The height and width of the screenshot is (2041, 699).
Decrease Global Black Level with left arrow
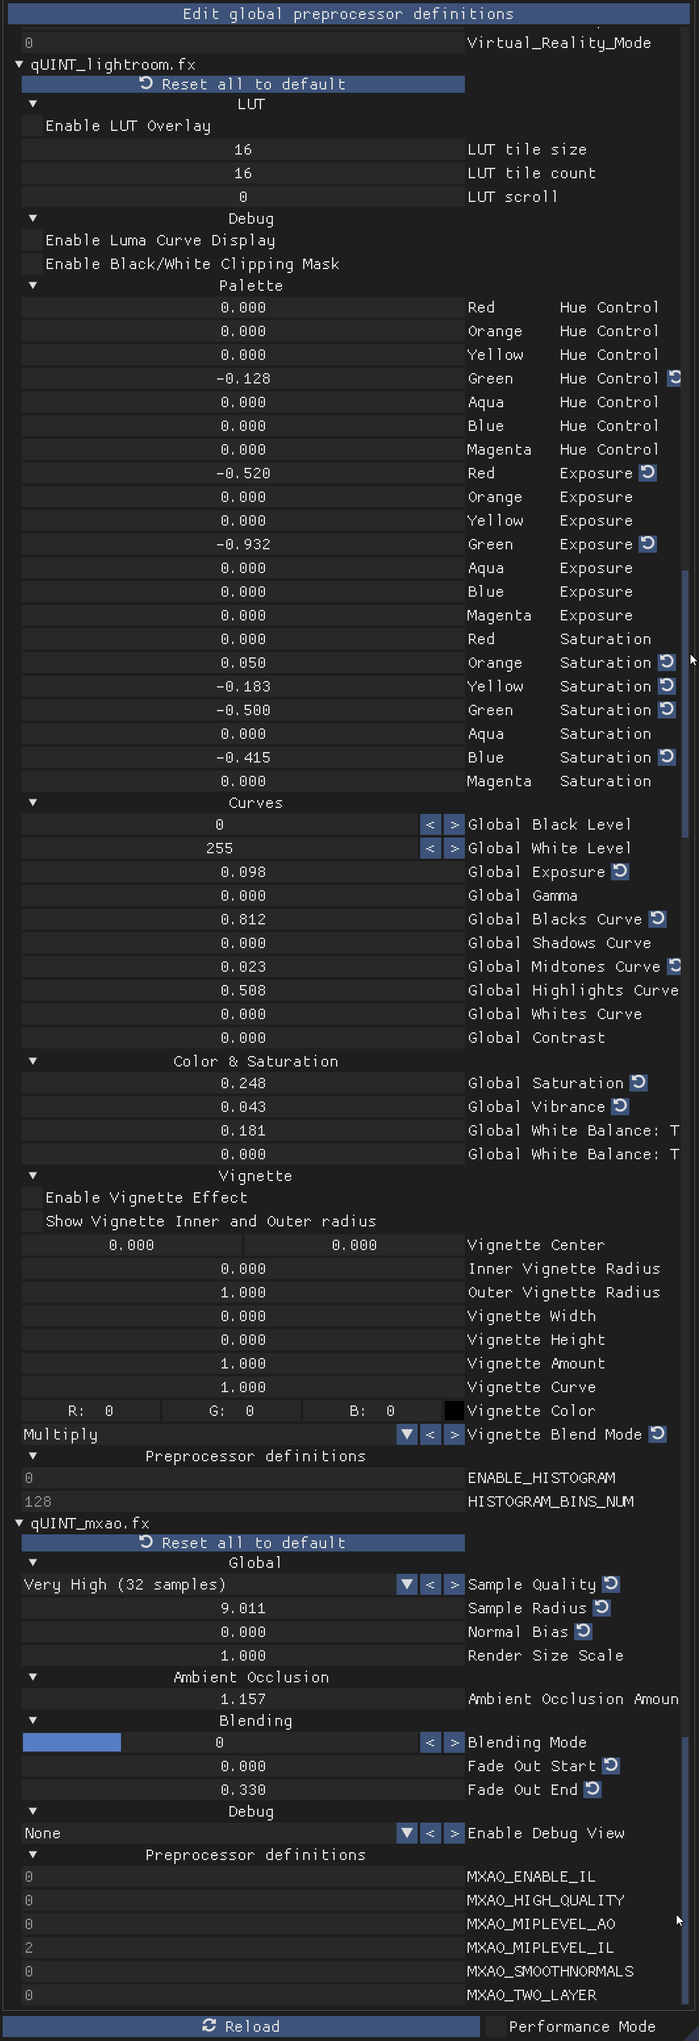pos(430,825)
